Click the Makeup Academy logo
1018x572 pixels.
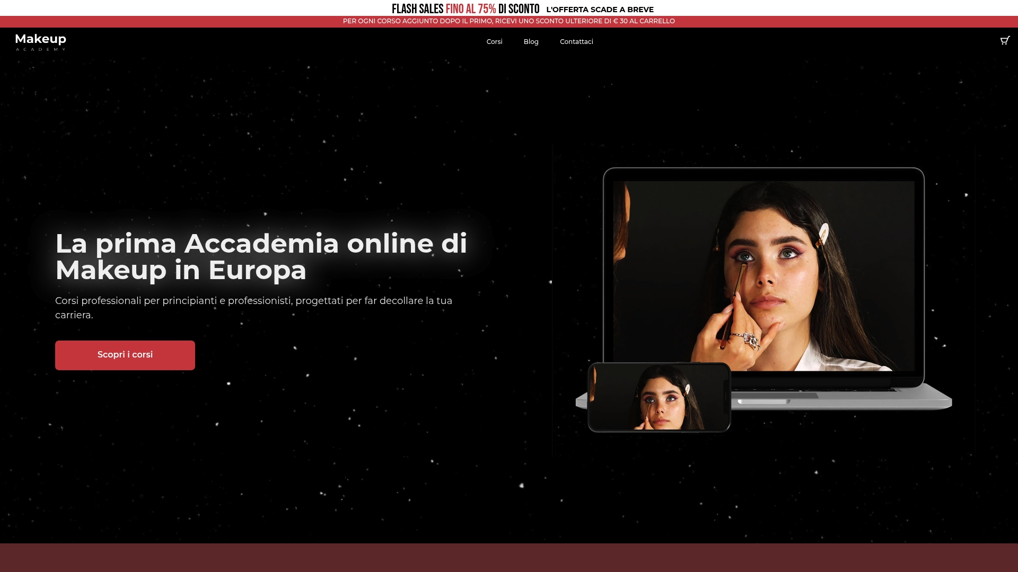[x=41, y=42]
